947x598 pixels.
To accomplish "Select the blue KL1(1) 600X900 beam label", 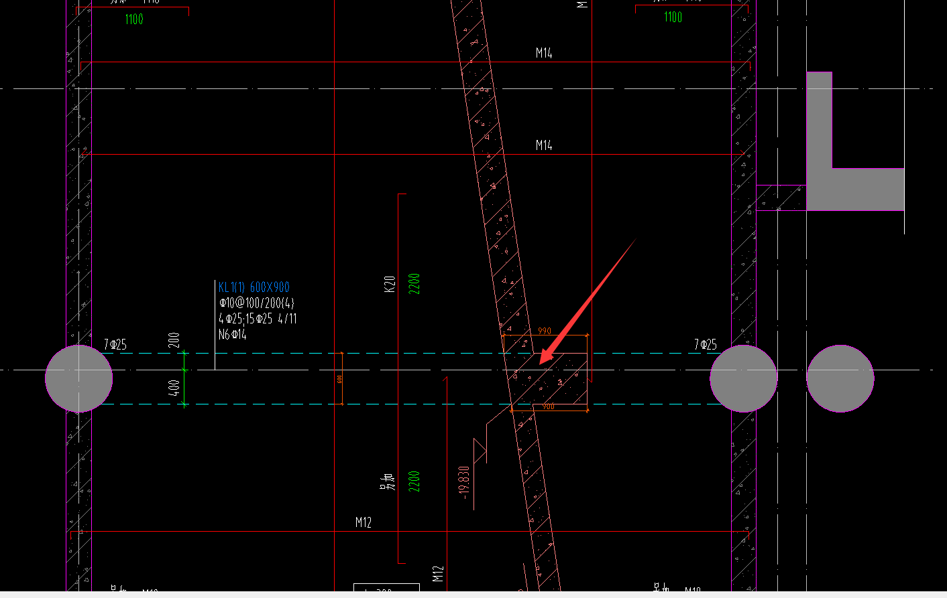I will click(x=254, y=287).
